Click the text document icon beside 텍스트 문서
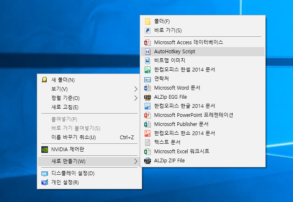This screenshot has height=202, width=293. tap(148, 143)
